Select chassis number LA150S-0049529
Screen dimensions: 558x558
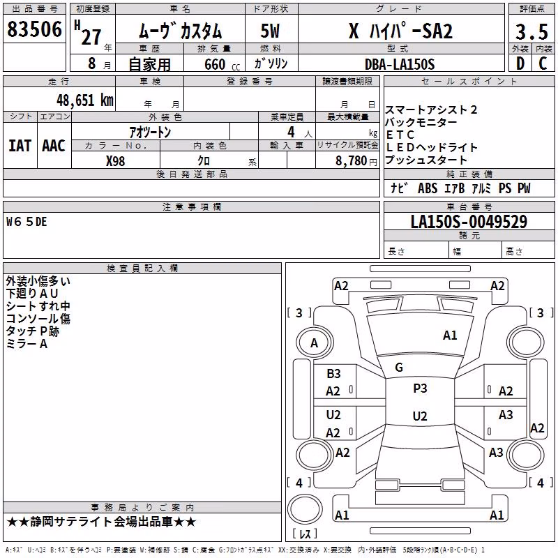point(469,222)
